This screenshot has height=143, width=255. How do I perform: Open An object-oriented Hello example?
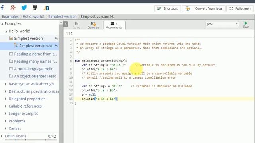pyautogui.click(x=35, y=76)
